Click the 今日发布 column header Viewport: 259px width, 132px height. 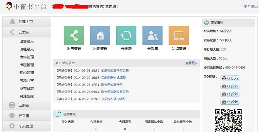[125, 122]
